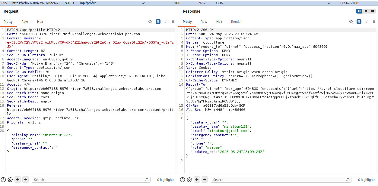Go to previous search match in Response

point(197,180)
